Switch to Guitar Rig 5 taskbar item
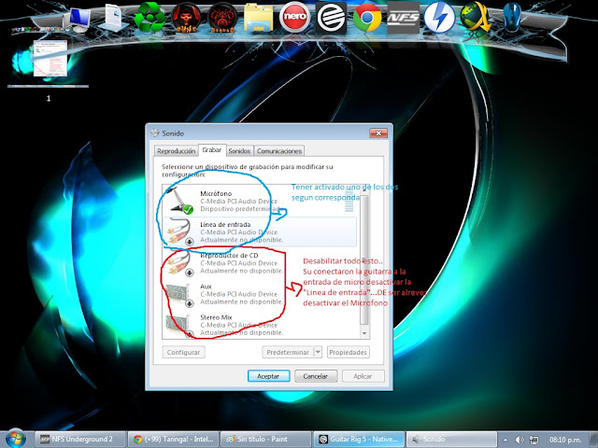 (x=359, y=440)
